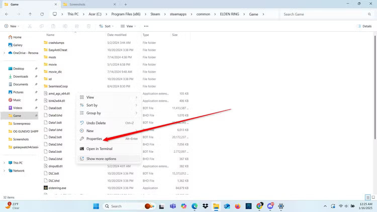Click Acer (C:) breadcrumb
377x212 pixels.
95,14
